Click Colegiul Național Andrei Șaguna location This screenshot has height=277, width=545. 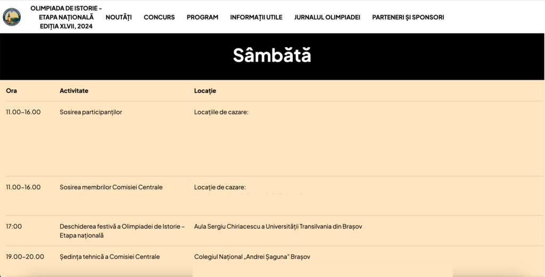click(252, 257)
